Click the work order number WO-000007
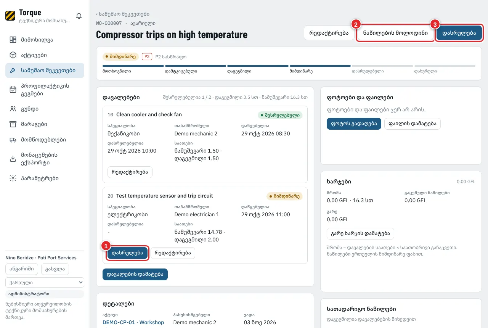This screenshot has height=328, width=488. 109,24
